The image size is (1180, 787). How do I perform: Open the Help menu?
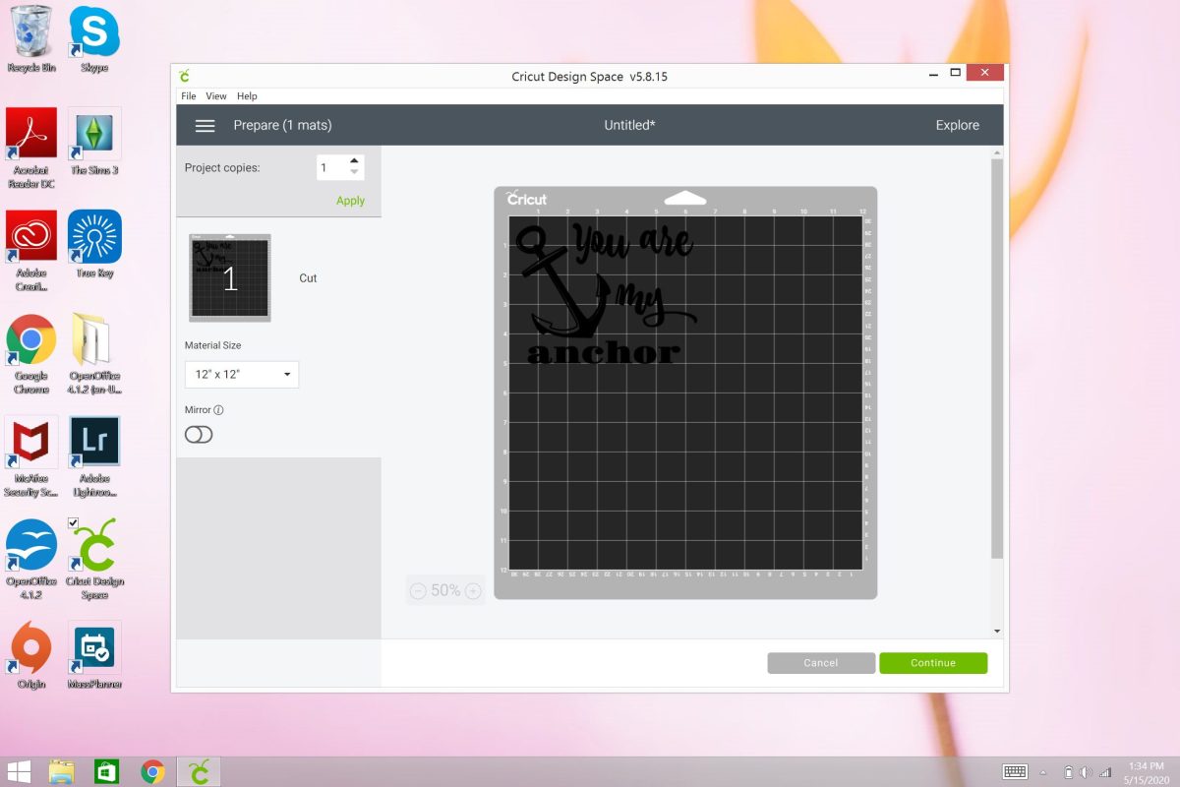[247, 96]
